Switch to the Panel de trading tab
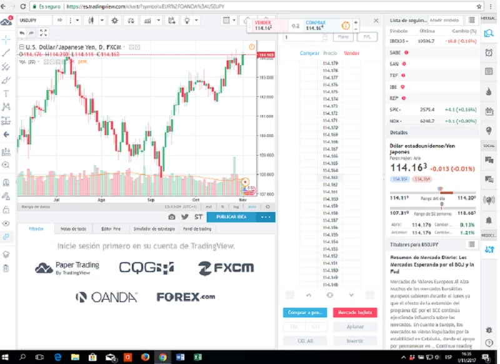The image size is (500, 364). point(197,229)
